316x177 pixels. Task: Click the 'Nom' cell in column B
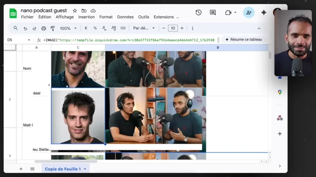27,68
